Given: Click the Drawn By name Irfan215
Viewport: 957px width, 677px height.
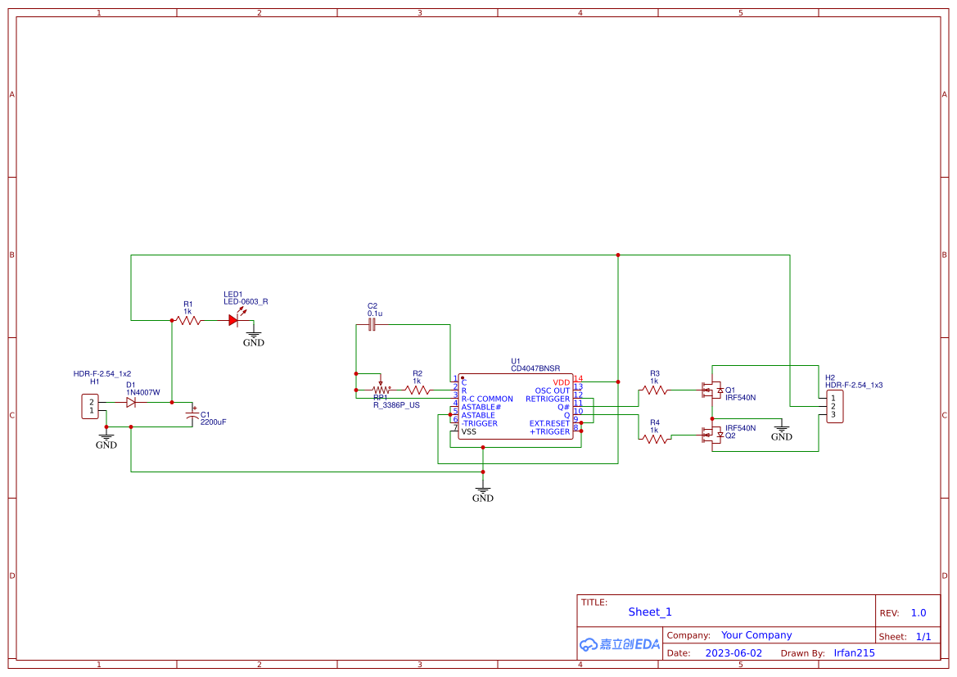Looking at the screenshot, I should 854,652.
